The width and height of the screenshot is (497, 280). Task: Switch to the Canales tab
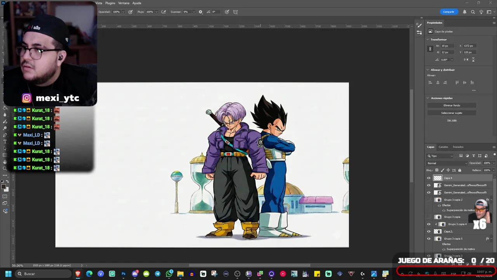(x=443, y=147)
